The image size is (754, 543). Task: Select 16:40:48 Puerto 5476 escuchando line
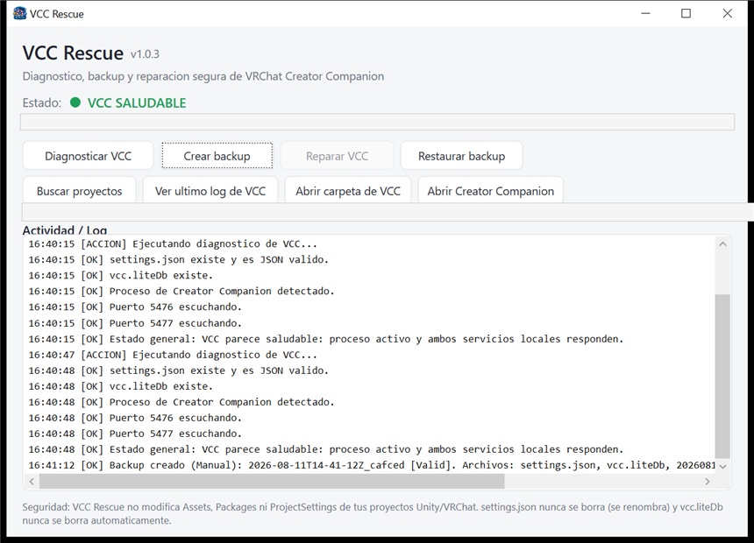135,418
